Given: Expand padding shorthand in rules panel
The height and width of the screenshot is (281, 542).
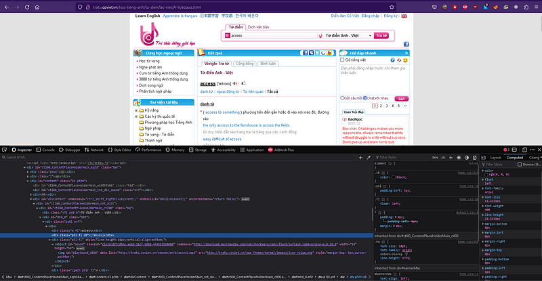Looking at the screenshot, I should 396,217.
